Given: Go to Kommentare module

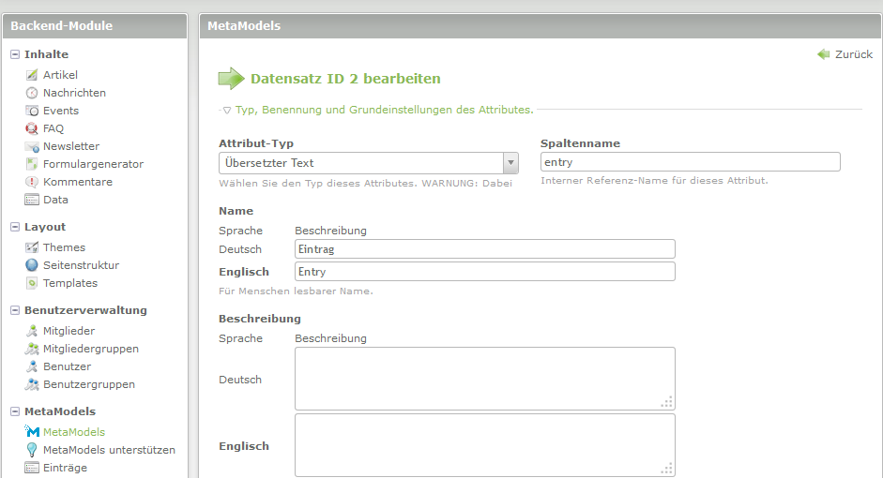Looking at the screenshot, I should [77, 182].
